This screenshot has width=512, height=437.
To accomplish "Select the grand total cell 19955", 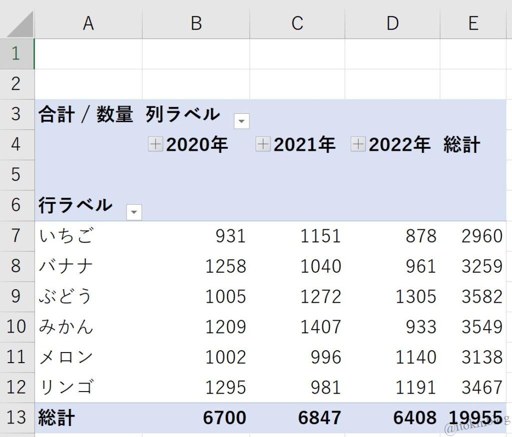I will tap(475, 418).
